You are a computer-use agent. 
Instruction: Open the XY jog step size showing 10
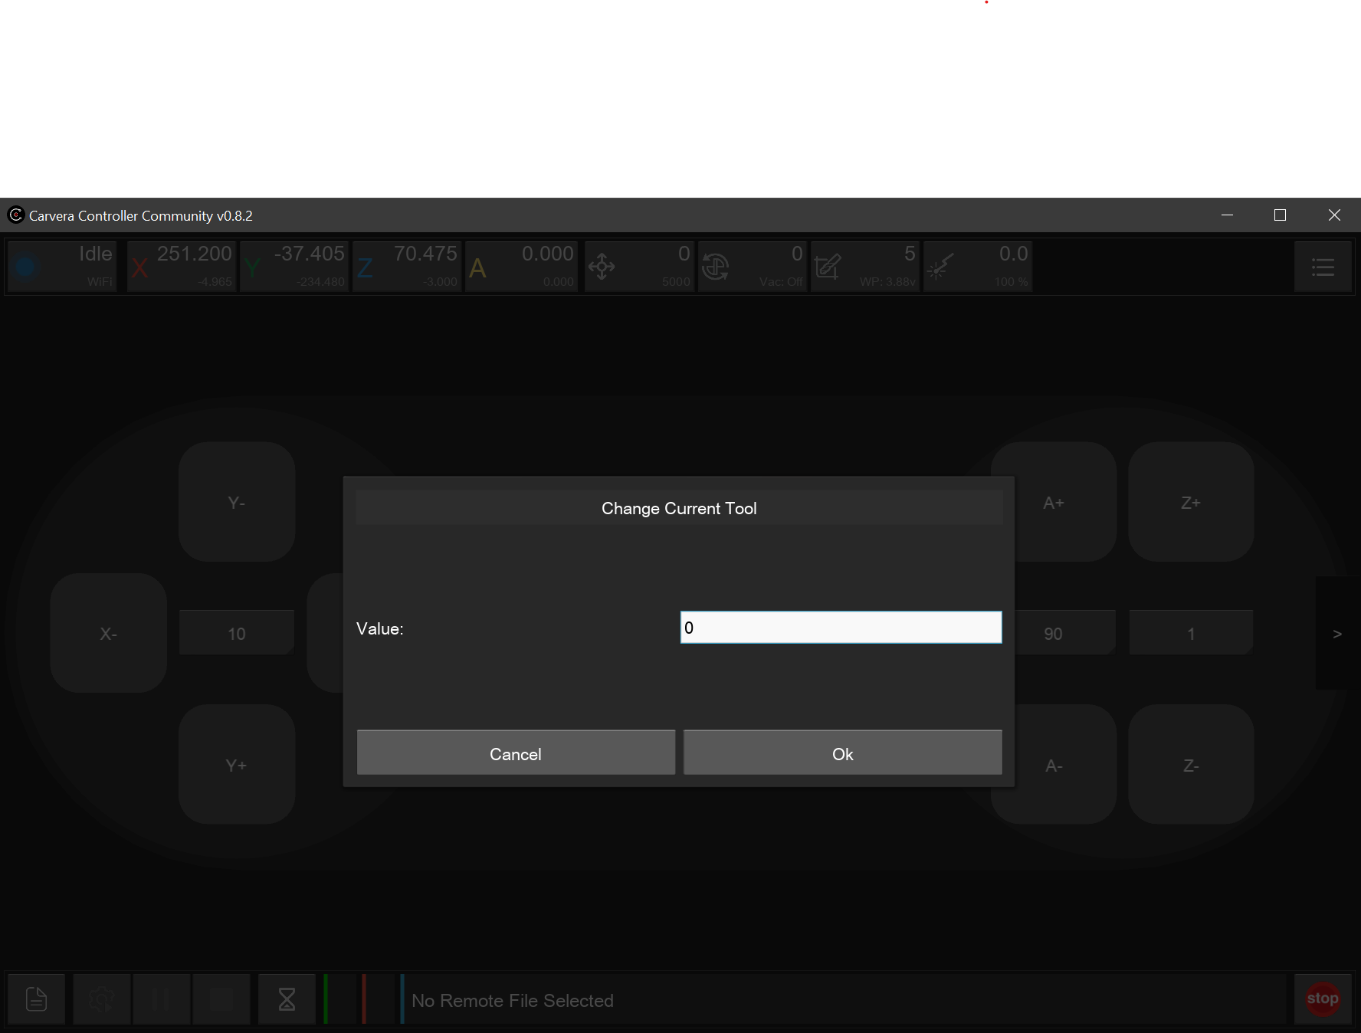click(237, 634)
